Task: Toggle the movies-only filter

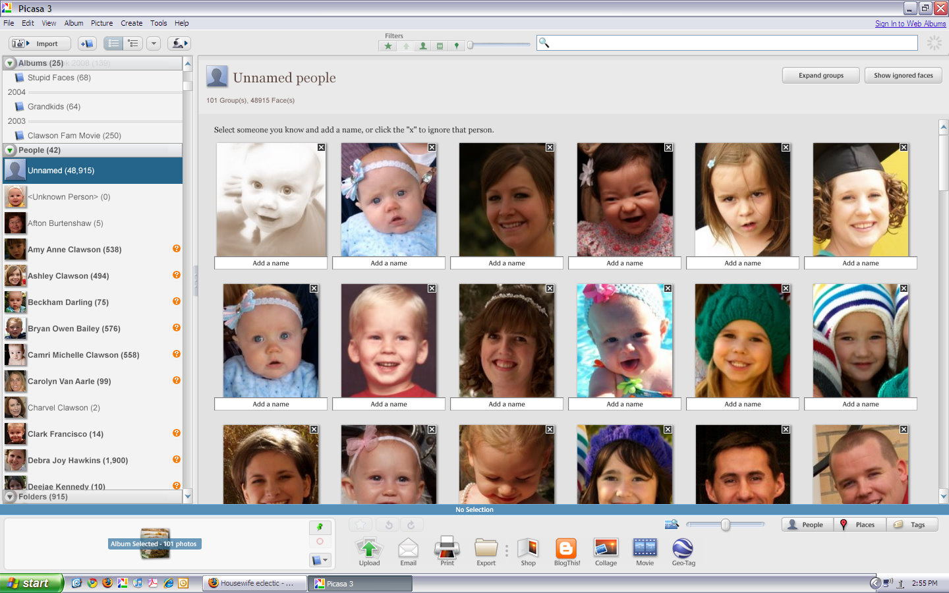Action: [x=440, y=45]
